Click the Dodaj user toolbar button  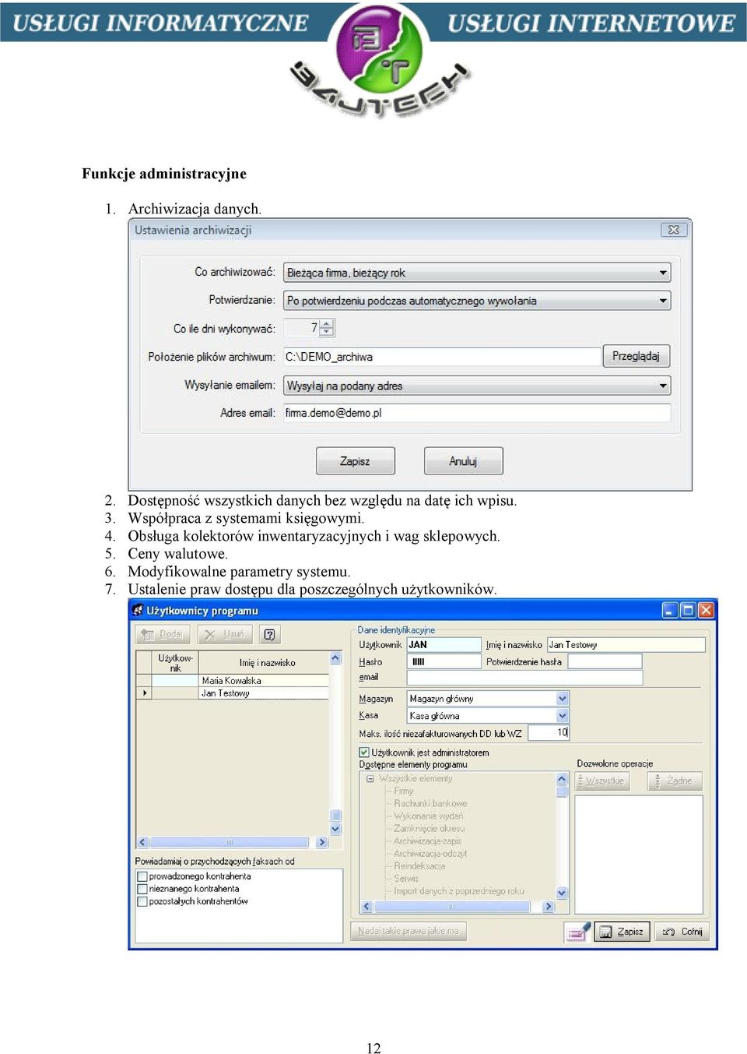(163, 634)
